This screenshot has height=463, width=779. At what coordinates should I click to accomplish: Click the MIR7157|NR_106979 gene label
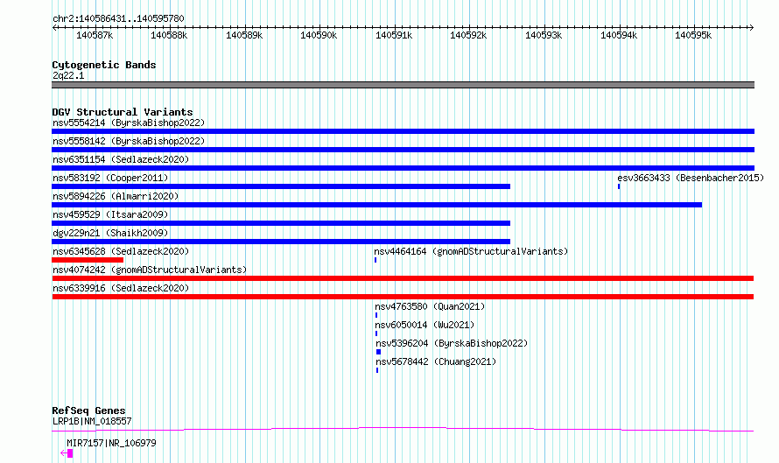point(111,443)
